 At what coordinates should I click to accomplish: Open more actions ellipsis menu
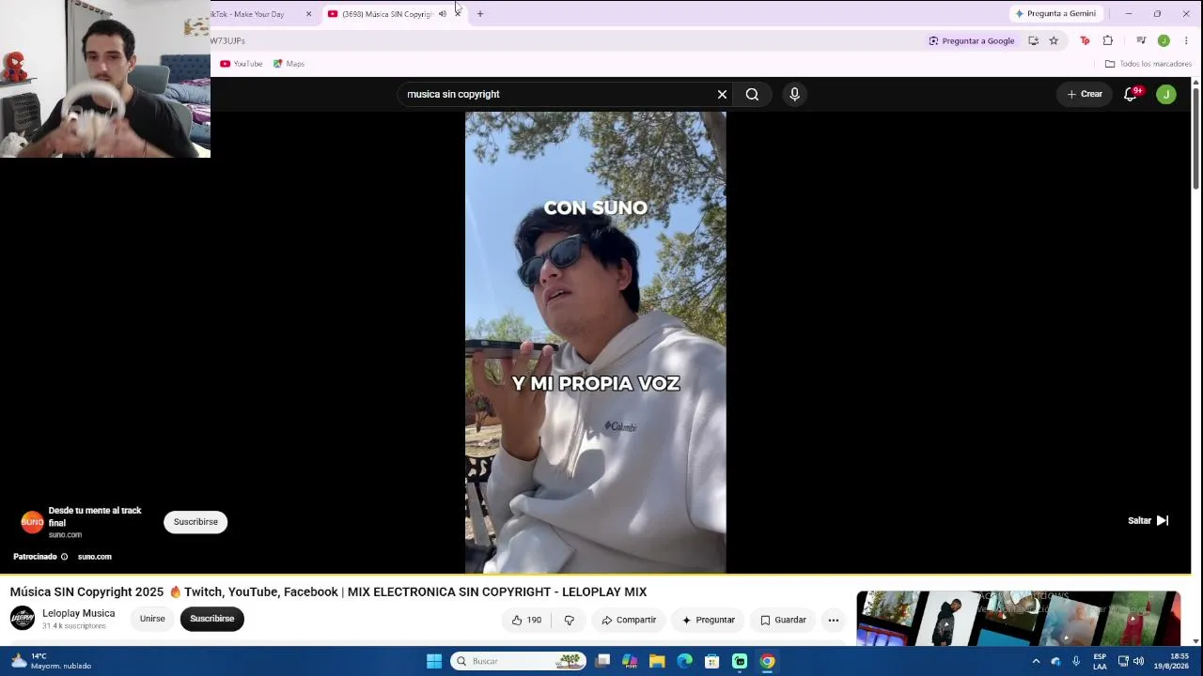833,620
